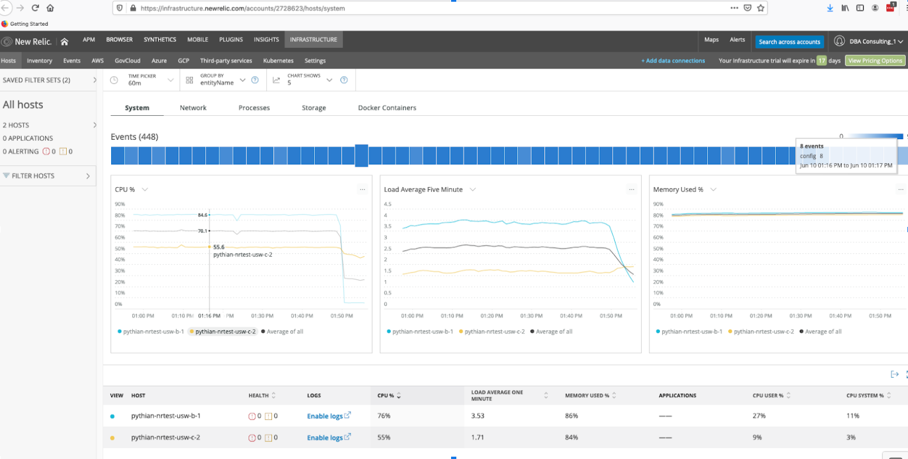The image size is (908, 459).
Task: Click the Chart Shows line-chart icon
Action: (276, 80)
